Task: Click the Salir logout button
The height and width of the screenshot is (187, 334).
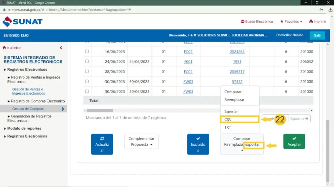Action: [x=317, y=35]
